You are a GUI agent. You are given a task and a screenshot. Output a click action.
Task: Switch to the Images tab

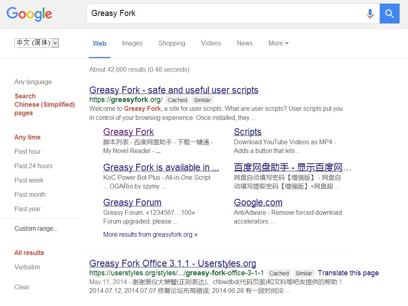pyautogui.click(x=132, y=43)
